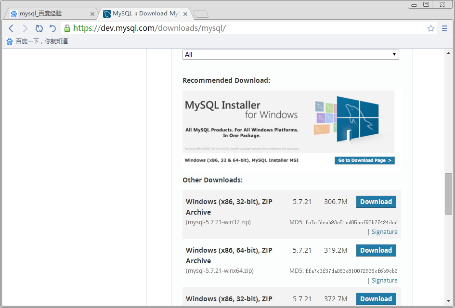
Task: Open the Baidu bookmark in bookmarks bar
Action: pos(37,41)
